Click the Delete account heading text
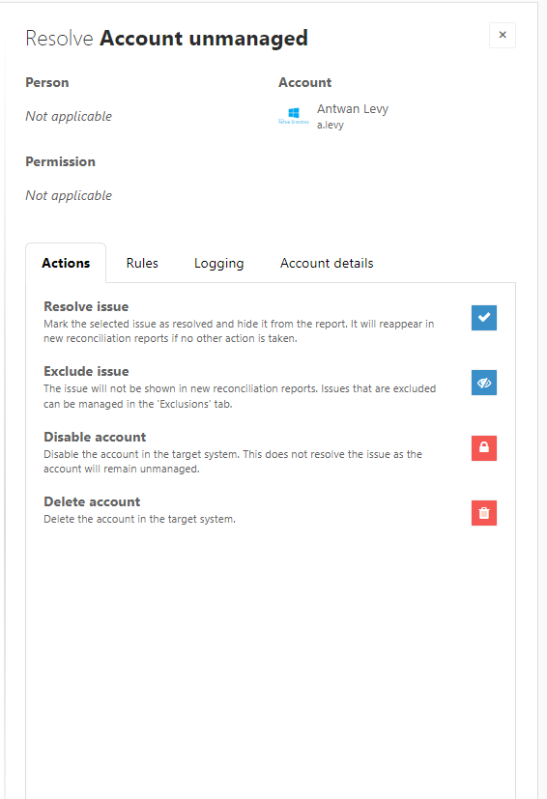This screenshot has height=799, width=547. click(92, 501)
